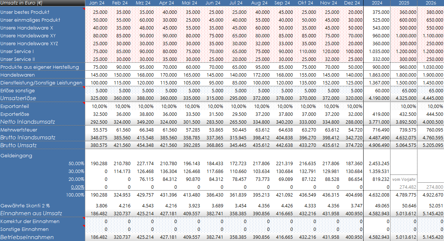444x241 pixels.
Task: Click the Brutto Umsatz total for 2024
Action: tap(377, 145)
